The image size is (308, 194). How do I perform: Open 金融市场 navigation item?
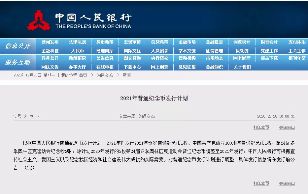click(x=187, y=42)
